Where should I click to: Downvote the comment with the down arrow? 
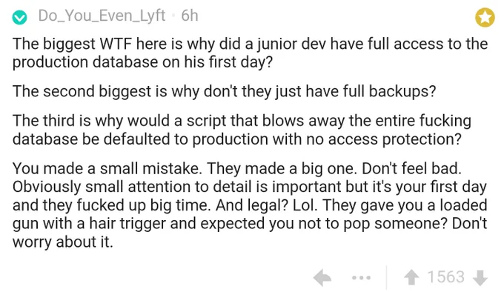(x=480, y=277)
